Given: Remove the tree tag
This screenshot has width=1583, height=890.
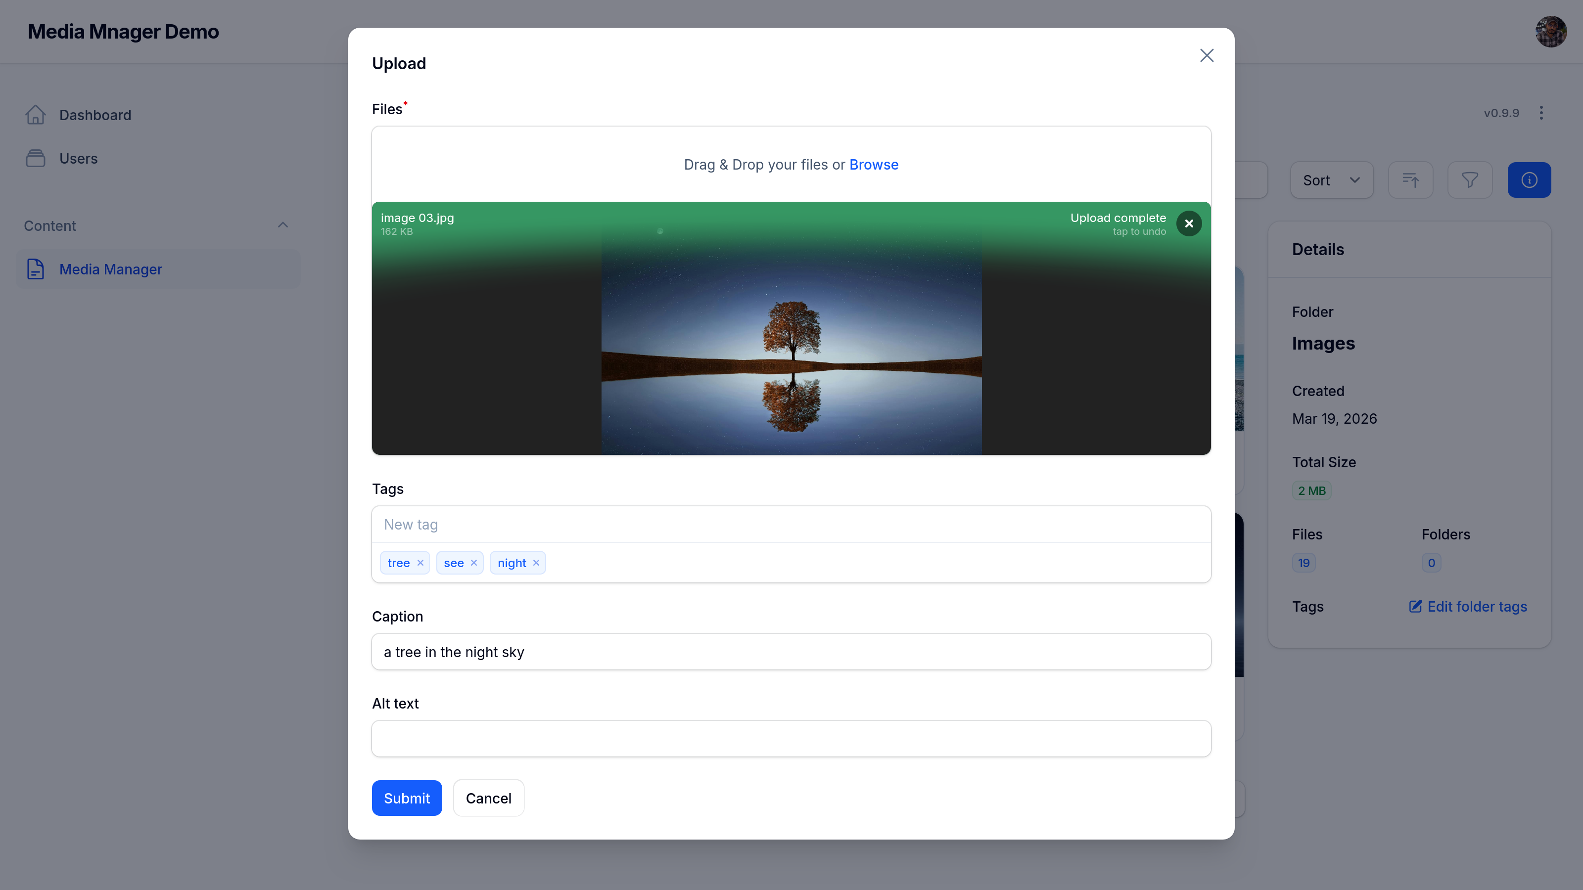Looking at the screenshot, I should click(x=420, y=563).
